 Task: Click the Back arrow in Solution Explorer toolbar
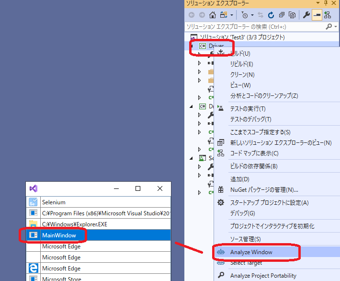[x=192, y=15]
